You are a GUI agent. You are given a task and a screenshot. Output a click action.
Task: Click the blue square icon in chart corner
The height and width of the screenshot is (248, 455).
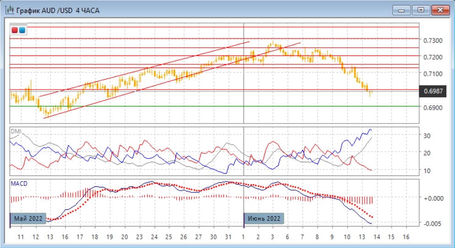22,30
